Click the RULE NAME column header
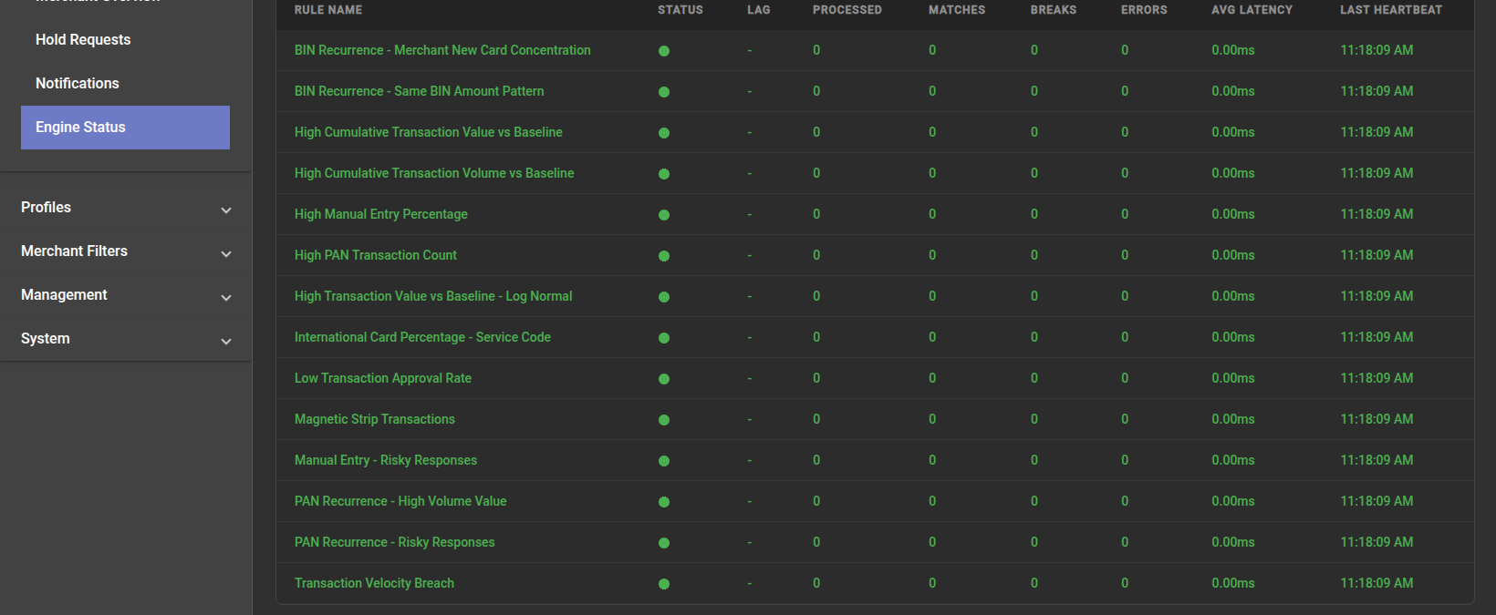The height and width of the screenshot is (615, 1496). click(x=328, y=10)
